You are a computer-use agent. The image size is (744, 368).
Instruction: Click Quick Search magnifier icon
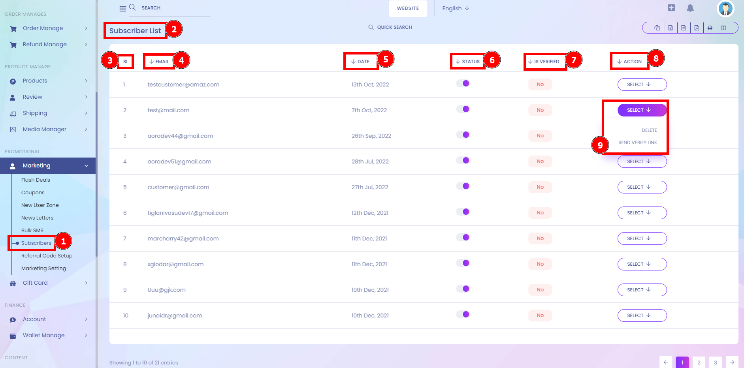click(371, 27)
